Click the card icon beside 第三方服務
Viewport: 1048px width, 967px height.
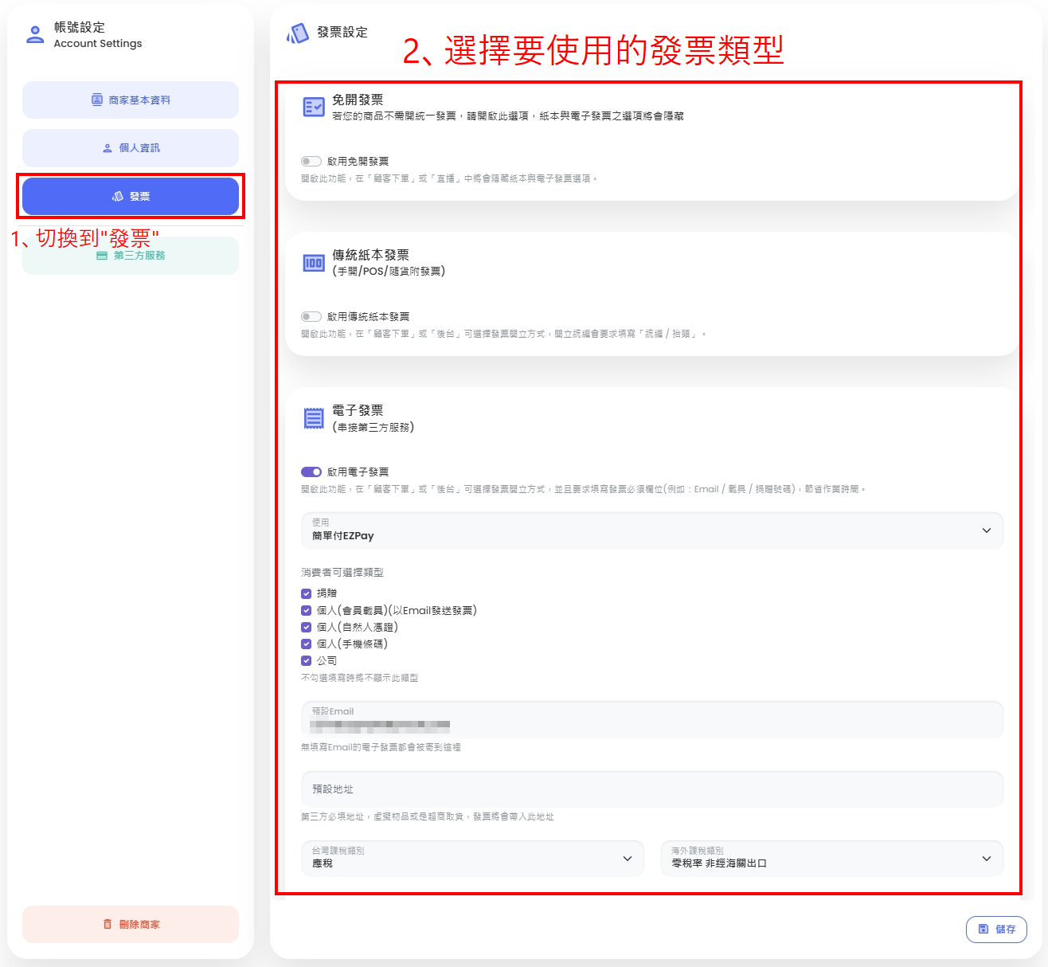[102, 256]
